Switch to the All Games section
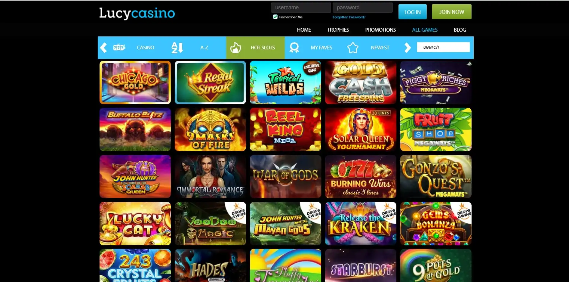The height and width of the screenshot is (282, 569). click(425, 30)
